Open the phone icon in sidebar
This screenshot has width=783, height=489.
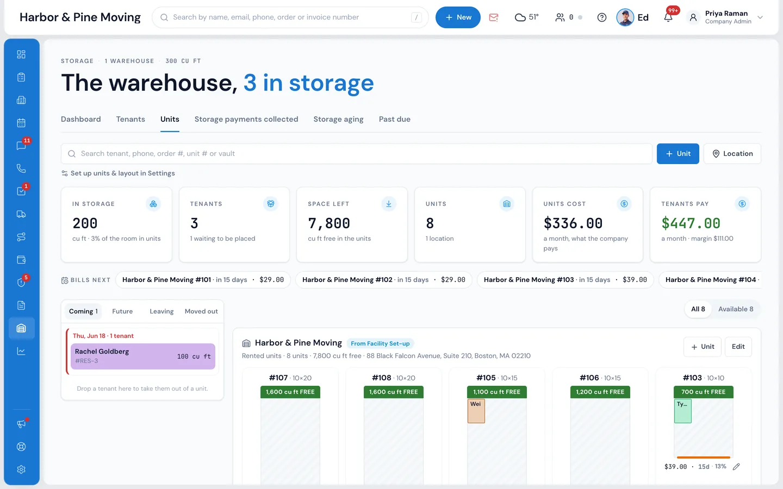pyautogui.click(x=21, y=168)
